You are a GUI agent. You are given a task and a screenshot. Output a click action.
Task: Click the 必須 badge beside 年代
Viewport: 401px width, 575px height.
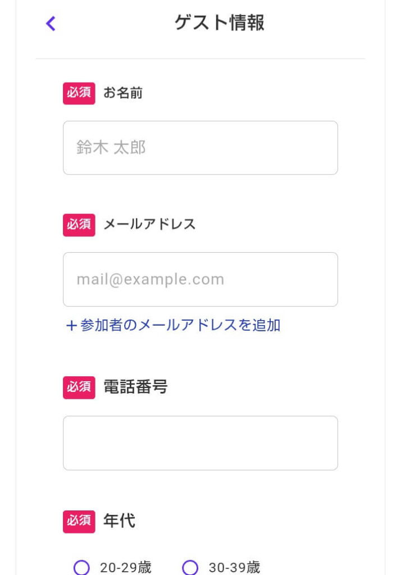(79, 521)
